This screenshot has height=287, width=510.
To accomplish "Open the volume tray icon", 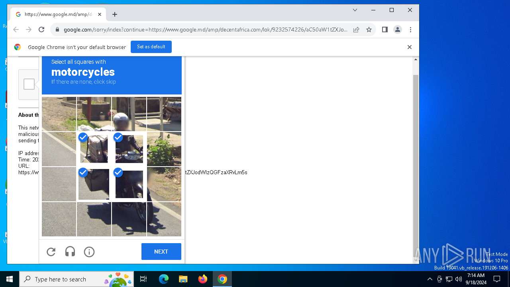I will pos(459,279).
